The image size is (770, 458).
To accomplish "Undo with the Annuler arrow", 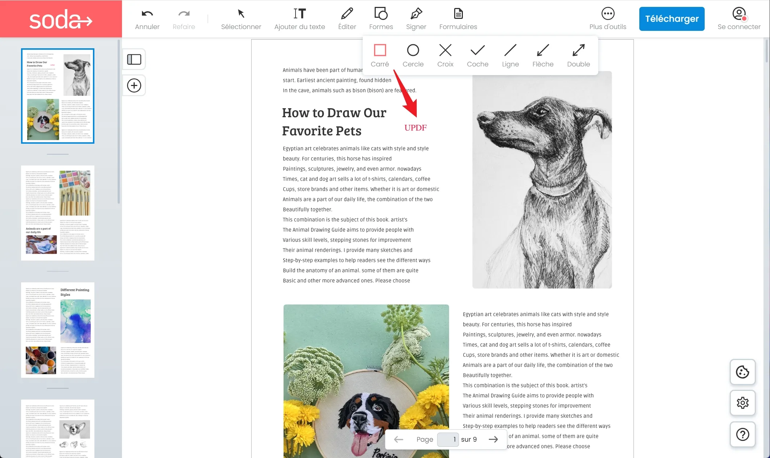I will pos(147,18).
